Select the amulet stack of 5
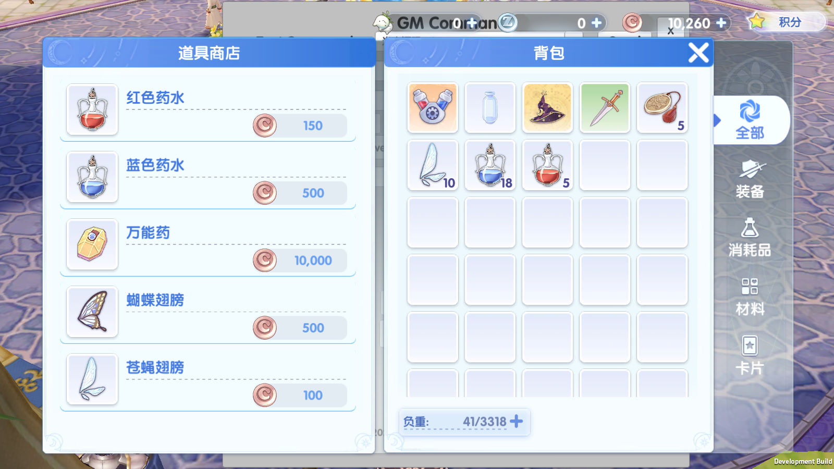The width and height of the screenshot is (834, 469). [x=662, y=107]
